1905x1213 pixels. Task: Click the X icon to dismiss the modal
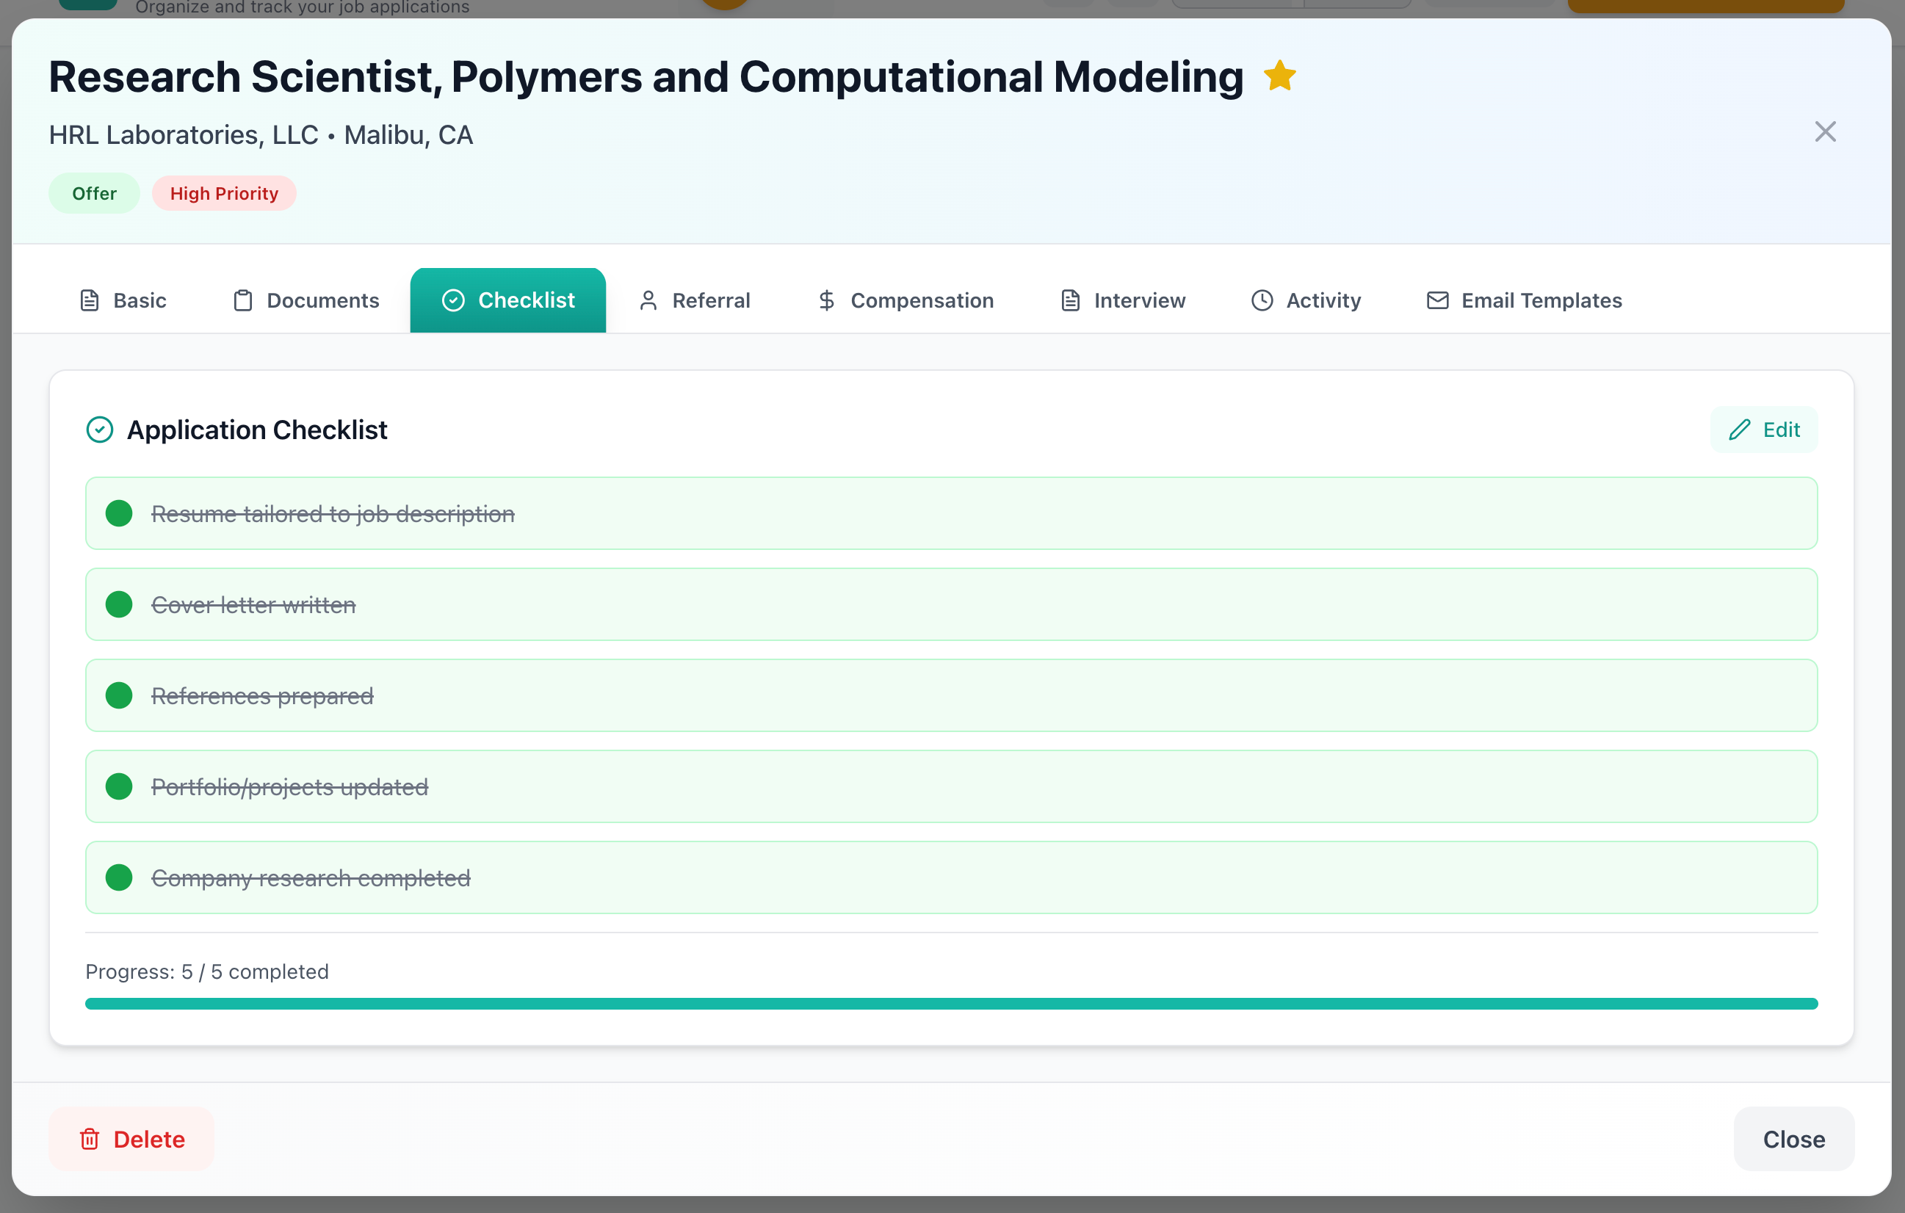coord(1824,131)
